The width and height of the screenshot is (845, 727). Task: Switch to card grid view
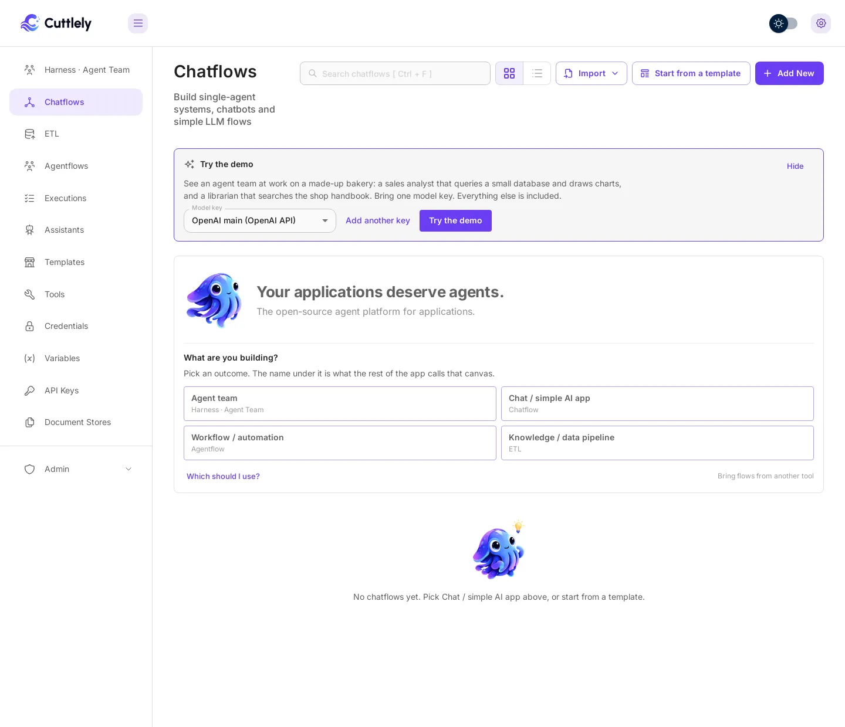click(x=509, y=73)
